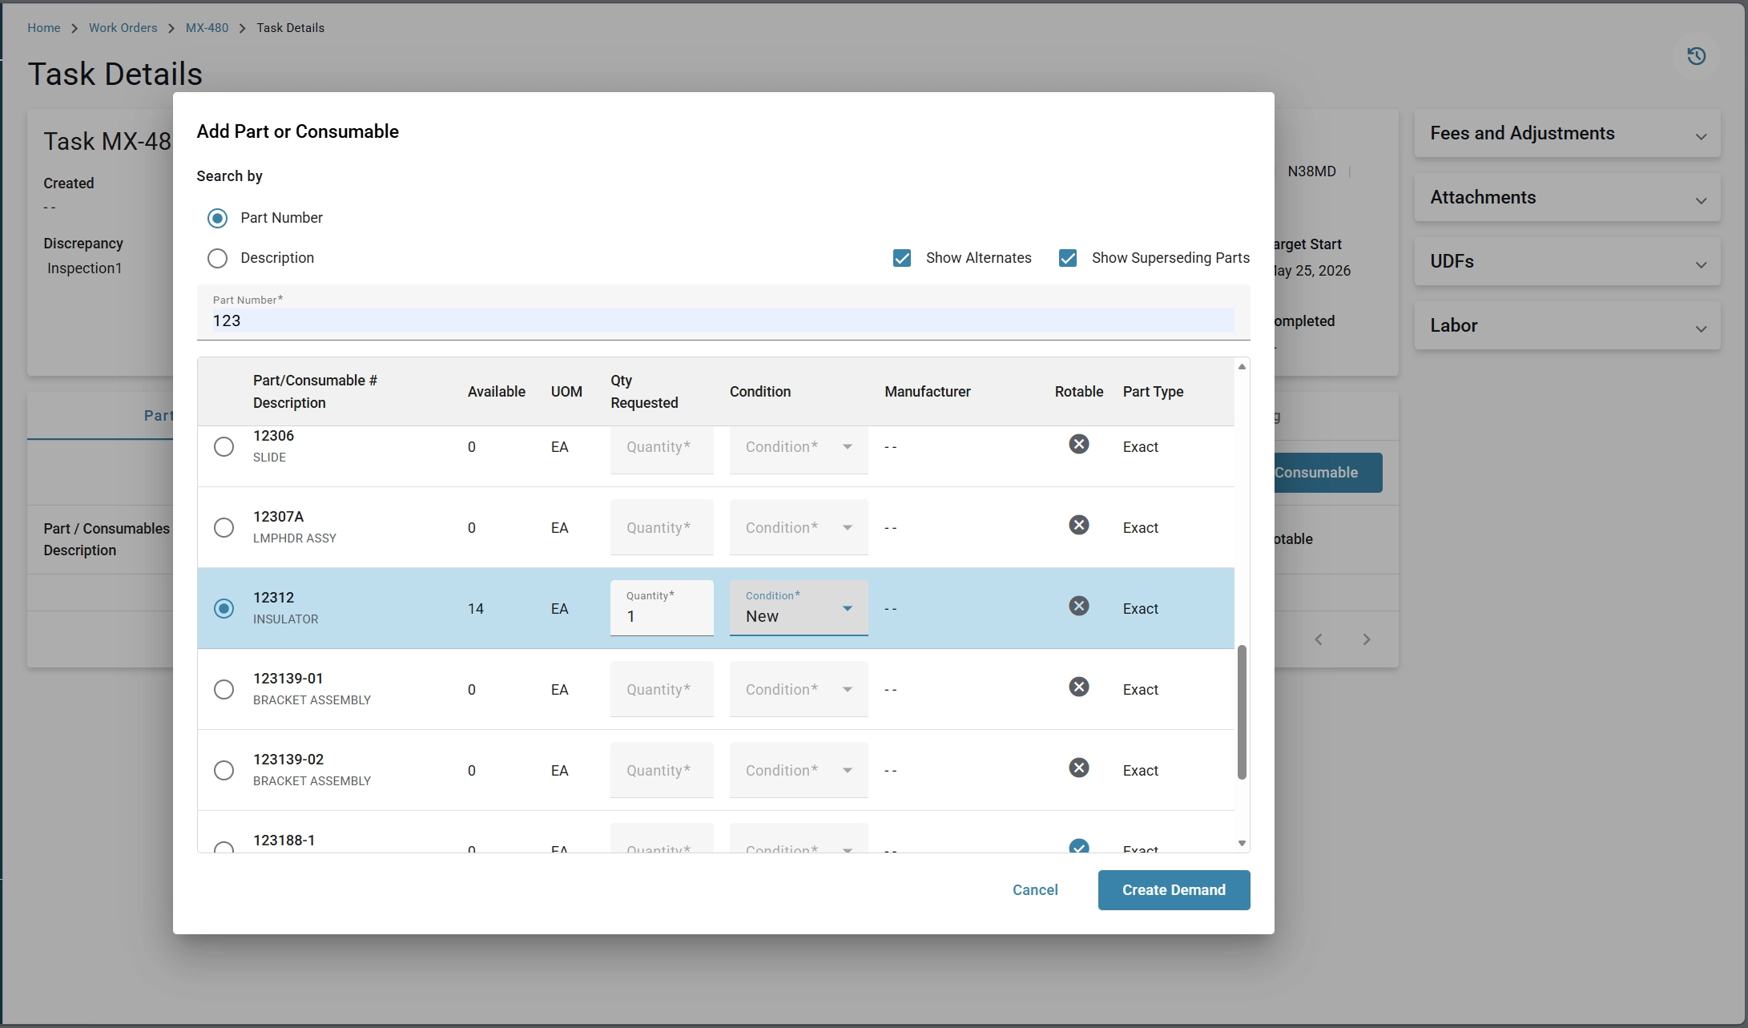Viewport: 1748px width, 1028px height.
Task: Open Condition dropdown set to New
Action: coord(799,608)
